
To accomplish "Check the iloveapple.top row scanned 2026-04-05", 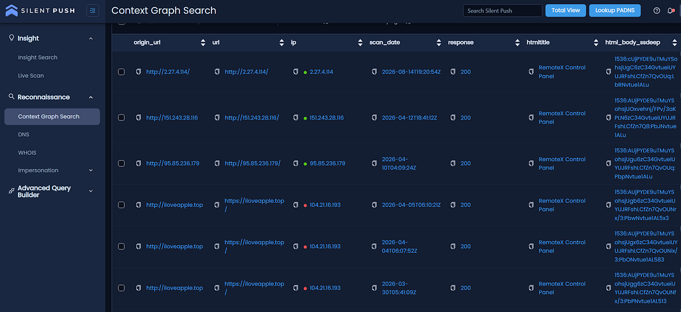I will click(122, 205).
